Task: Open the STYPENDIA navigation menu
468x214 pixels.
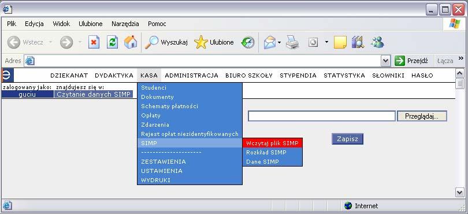Action: [x=298, y=76]
